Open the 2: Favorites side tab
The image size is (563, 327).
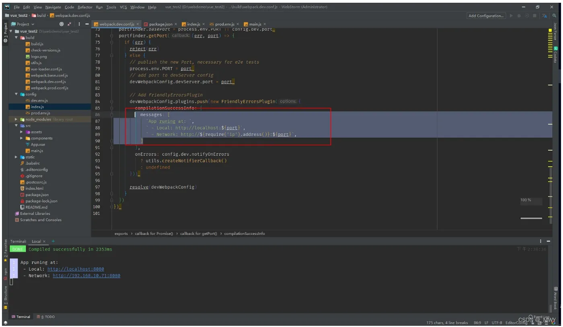pos(6,250)
